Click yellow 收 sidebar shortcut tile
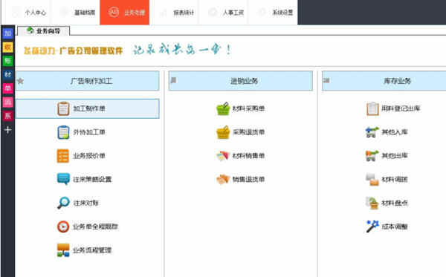The width and height of the screenshot is (446, 277). click(7, 48)
